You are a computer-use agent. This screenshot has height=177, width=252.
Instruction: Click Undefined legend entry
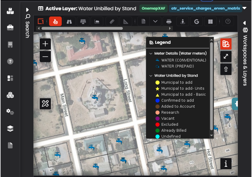[168, 136]
